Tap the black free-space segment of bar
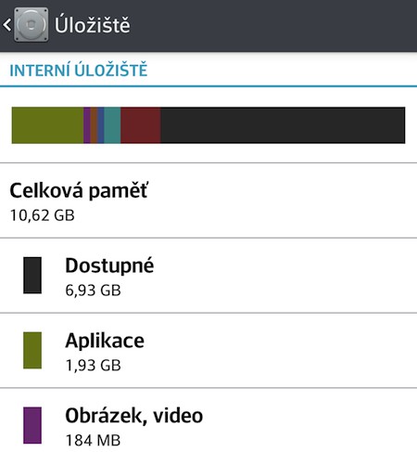 click(283, 125)
